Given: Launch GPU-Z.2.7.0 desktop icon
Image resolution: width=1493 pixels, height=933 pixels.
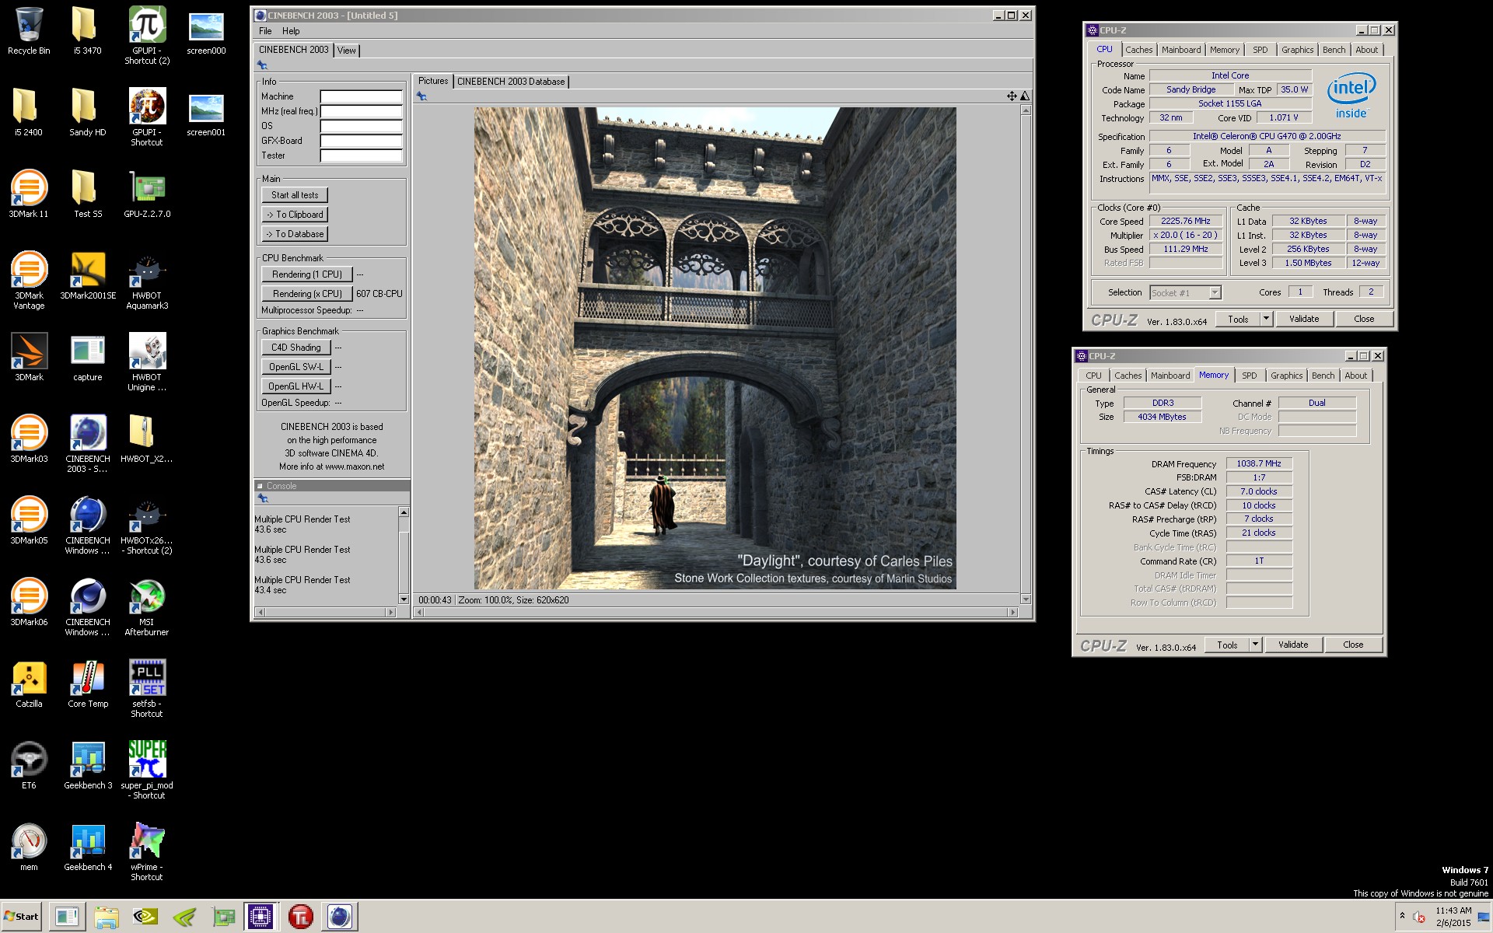Looking at the screenshot, I should click(x=147, y=194).
